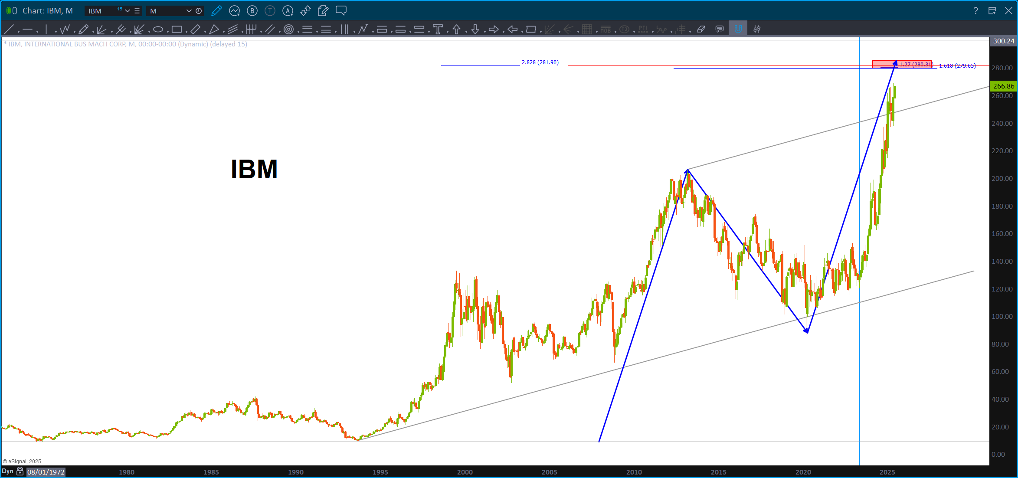Toggle the blue pencil drawing toolbar
Viewport: 1018px width, 478px height.
pos(216,11)
